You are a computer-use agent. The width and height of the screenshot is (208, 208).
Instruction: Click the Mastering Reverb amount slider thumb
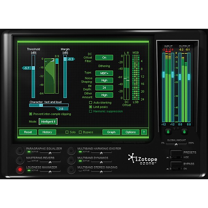[50, 163]
